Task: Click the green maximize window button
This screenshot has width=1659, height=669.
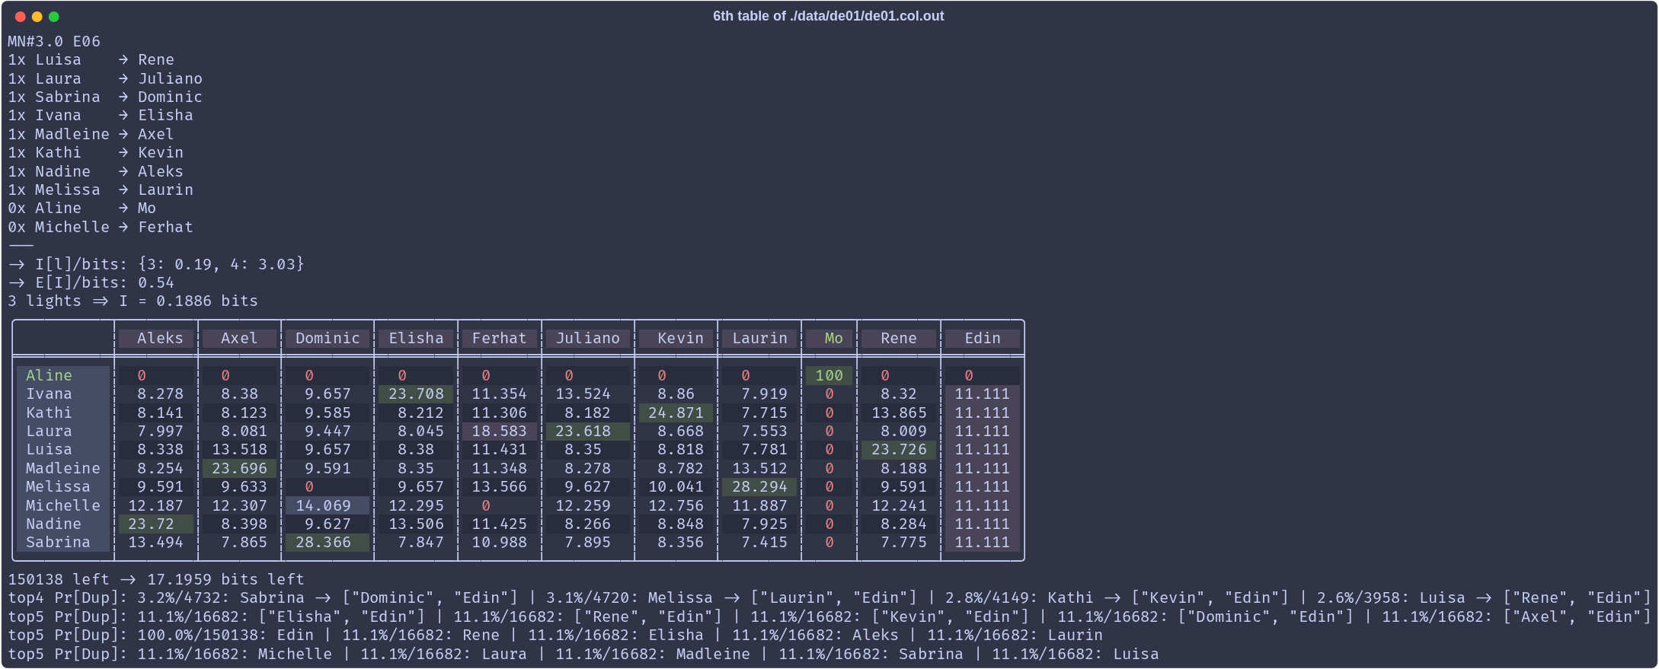Action: [x=54, y=16]
